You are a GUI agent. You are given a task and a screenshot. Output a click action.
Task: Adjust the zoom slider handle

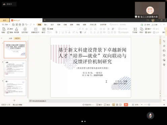pyautogui.click(x=149, y=105)
